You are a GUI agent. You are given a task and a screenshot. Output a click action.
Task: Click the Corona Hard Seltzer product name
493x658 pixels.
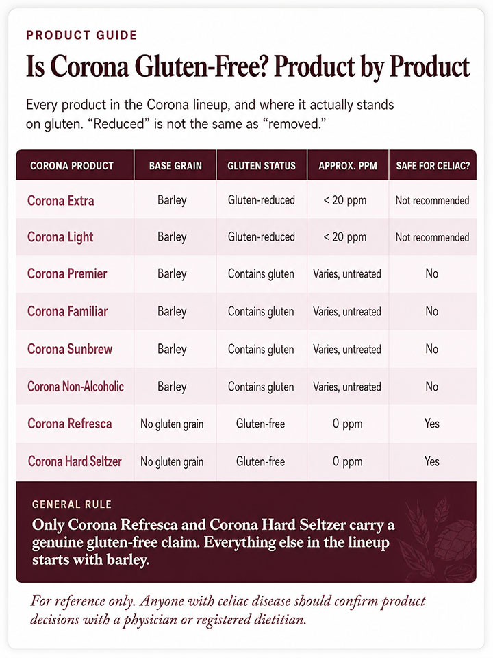(x=75, y=461)
